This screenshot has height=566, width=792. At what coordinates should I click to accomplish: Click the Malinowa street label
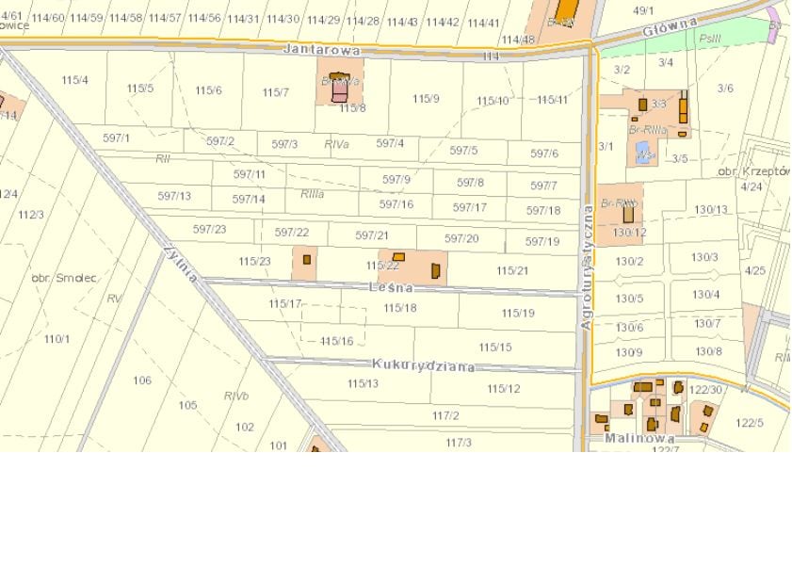[x=639, y=438]
